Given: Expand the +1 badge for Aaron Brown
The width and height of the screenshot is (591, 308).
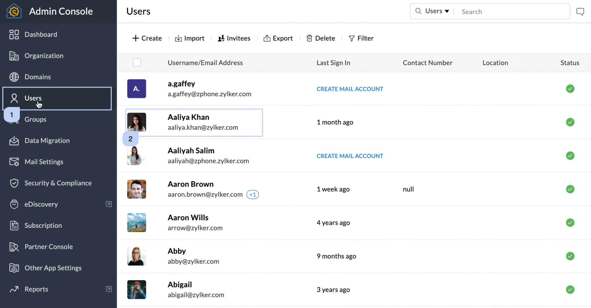Looking at the screenshot, I should click(252, 194).
